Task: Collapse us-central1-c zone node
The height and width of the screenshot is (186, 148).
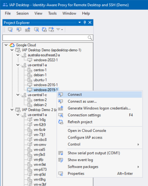Action: click(18, 95)
